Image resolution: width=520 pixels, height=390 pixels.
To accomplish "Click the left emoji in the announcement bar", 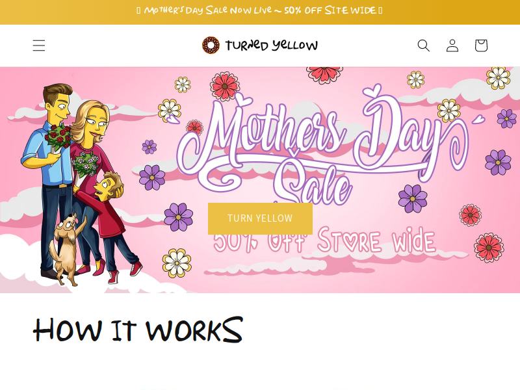I will pyautogui.click(x=138, y=10).
